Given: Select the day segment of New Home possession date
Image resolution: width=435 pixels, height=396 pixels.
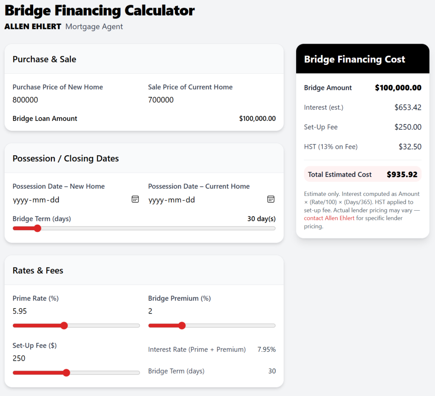Looking at the screenshot, I should [54, 200].
